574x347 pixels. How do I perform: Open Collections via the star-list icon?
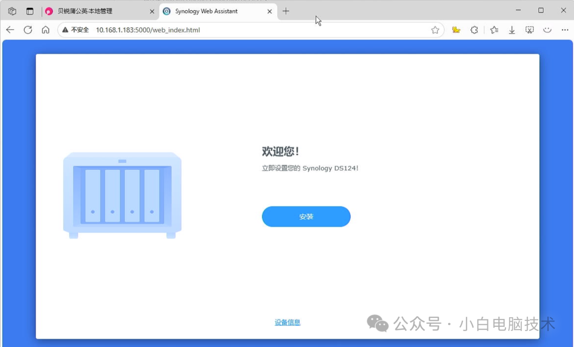coord(494,30)
